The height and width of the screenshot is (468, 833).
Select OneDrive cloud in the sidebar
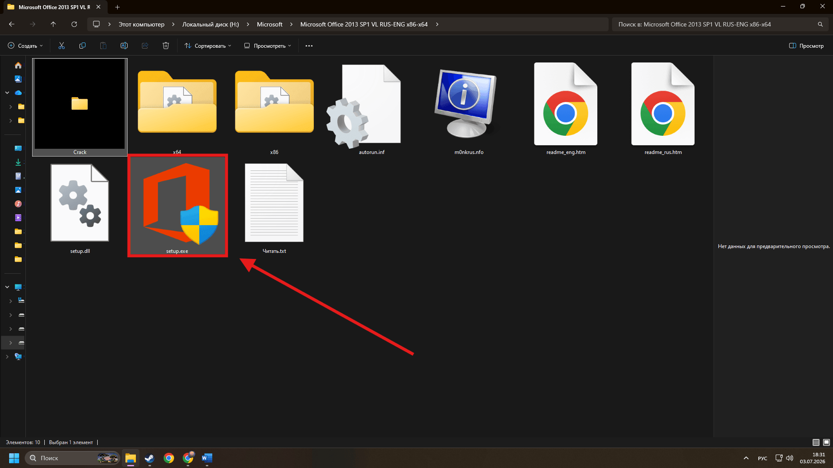pyautogui.click(x=18, y=93)
